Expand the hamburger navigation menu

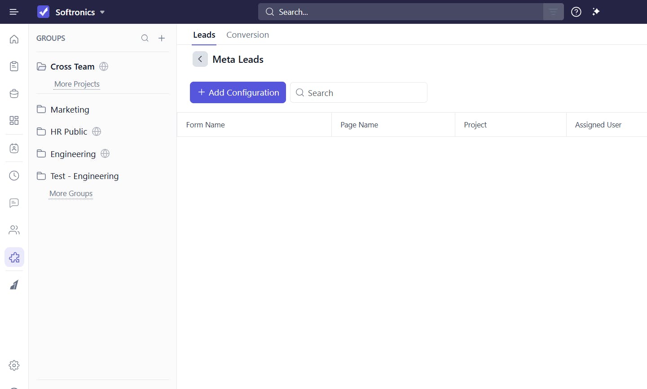[x=14, y=12]
